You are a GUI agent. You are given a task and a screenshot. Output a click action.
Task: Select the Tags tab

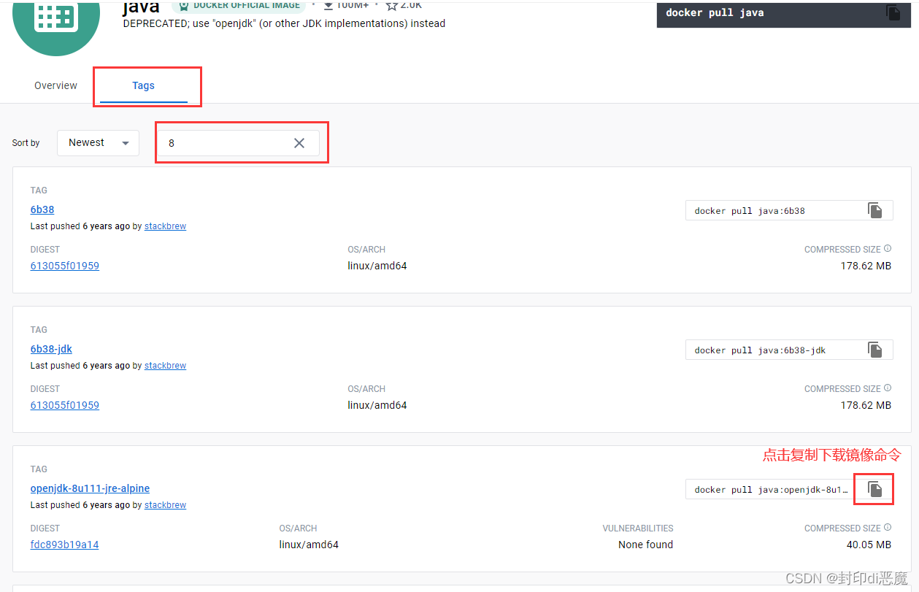[144, 85]
